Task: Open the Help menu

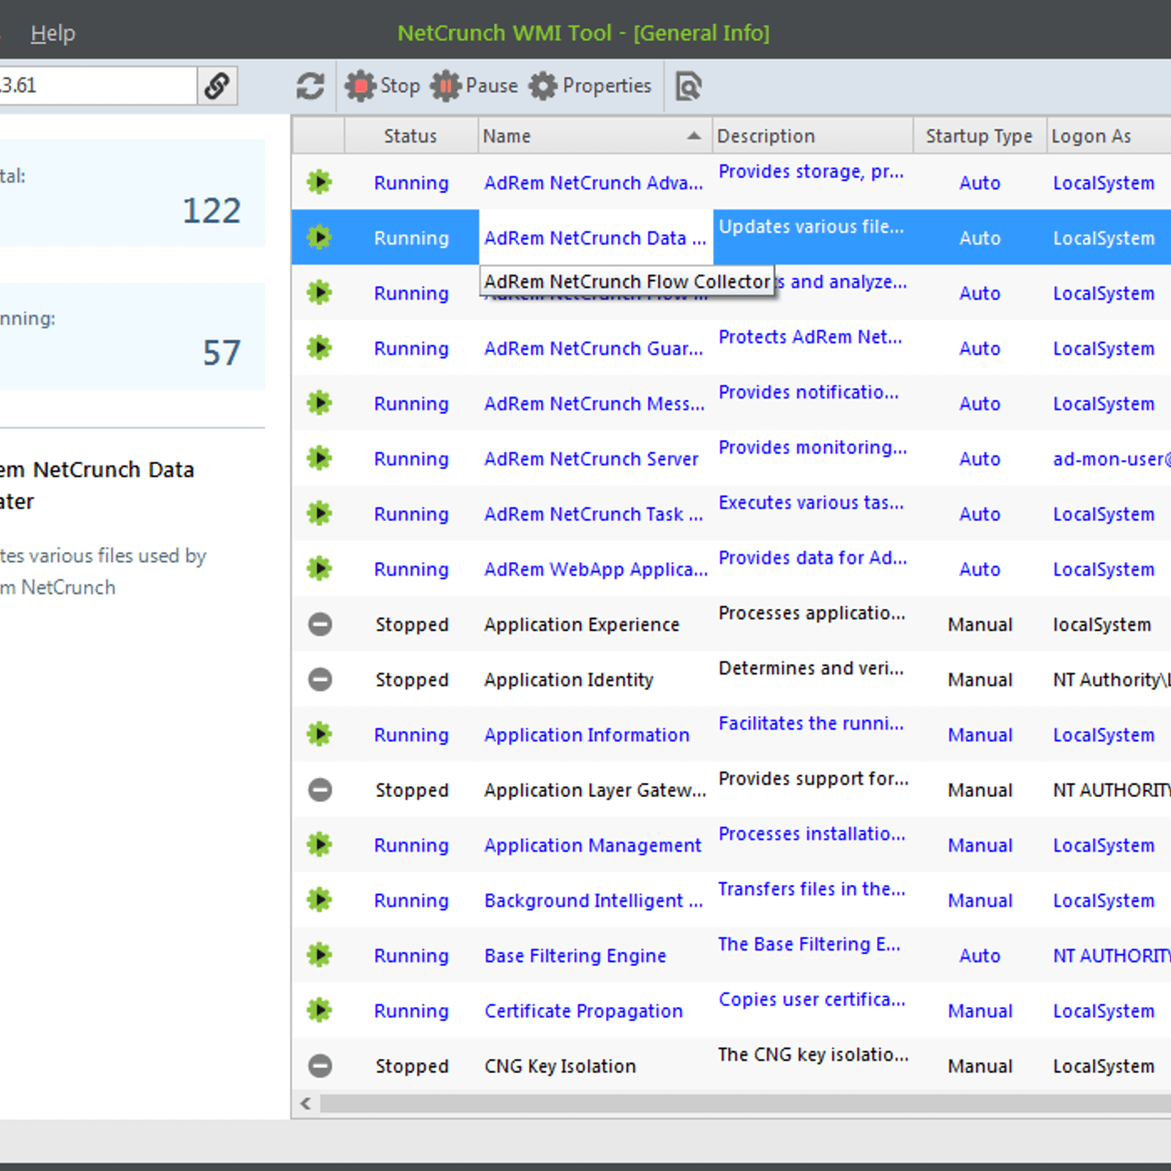Action: [x=53, y=33]
